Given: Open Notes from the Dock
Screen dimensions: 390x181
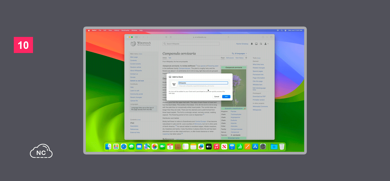Looking at the screenshot, I should click(x=193, y=147).
